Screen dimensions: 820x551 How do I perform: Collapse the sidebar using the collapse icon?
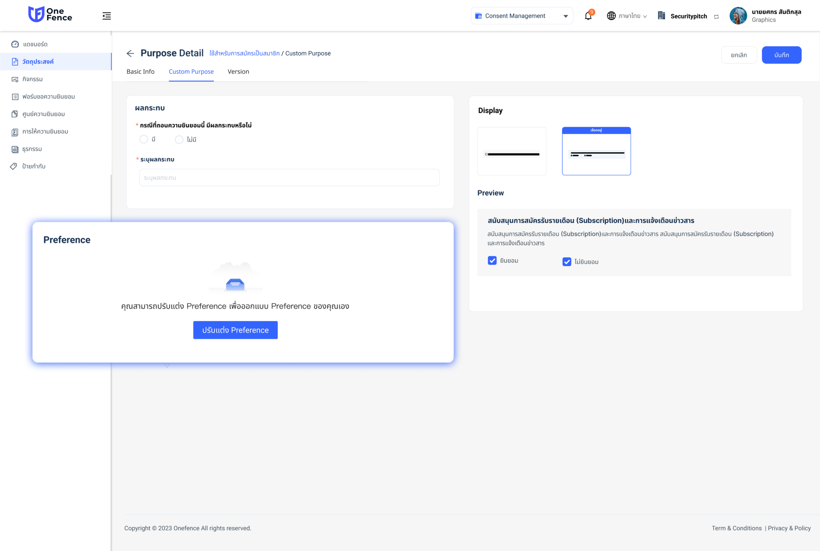click(x=106, y=16)
